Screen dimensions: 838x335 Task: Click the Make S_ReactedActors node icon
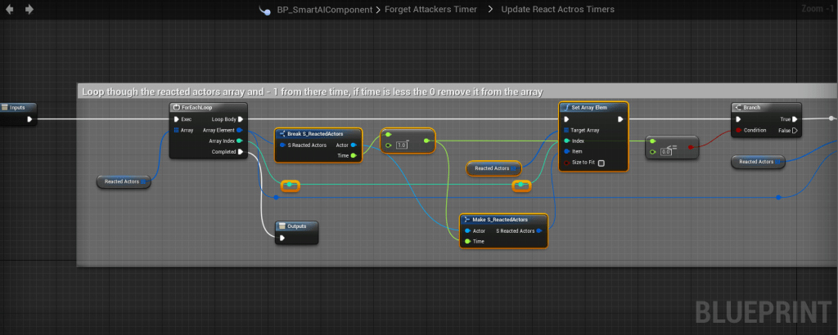tap(466, 219)
